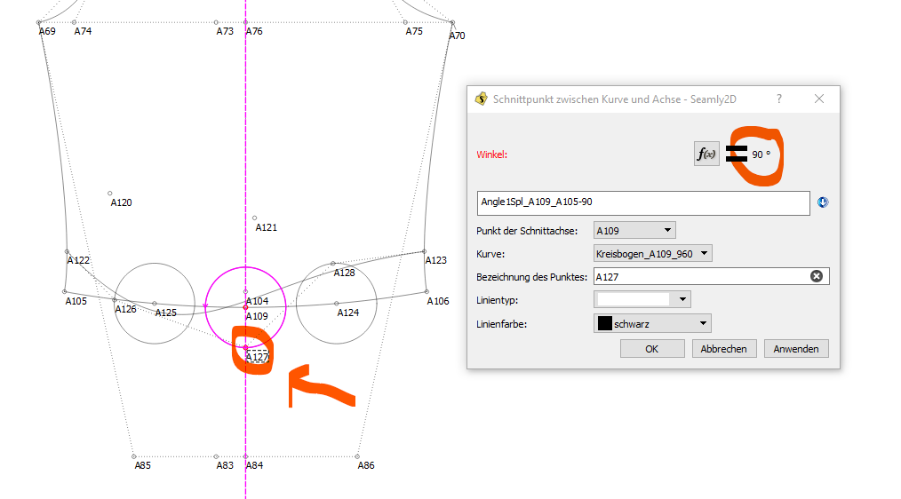901x499 pixels.
Task: Click the blue expand arrow beside the formula field
Action: 823,202
